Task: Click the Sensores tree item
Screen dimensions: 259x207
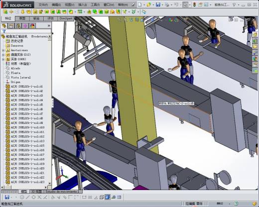Action: [14, 45]
